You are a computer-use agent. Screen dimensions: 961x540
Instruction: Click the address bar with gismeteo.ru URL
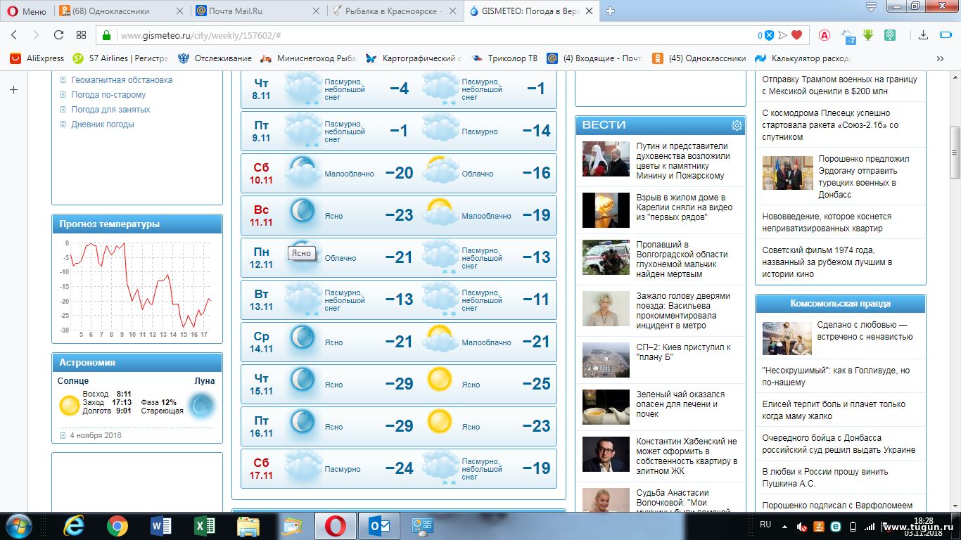(422, 35)
